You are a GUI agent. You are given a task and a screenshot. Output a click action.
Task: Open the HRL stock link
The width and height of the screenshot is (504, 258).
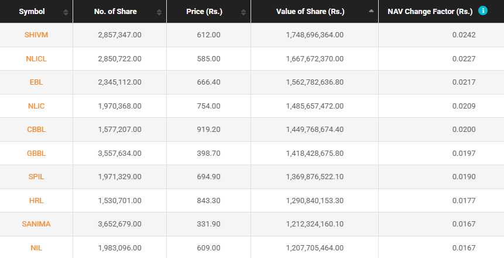pyautogui.click(x=36, y=201)
